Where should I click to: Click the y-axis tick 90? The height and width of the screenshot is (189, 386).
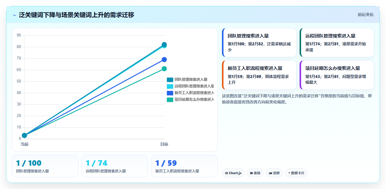pos(19,35)
